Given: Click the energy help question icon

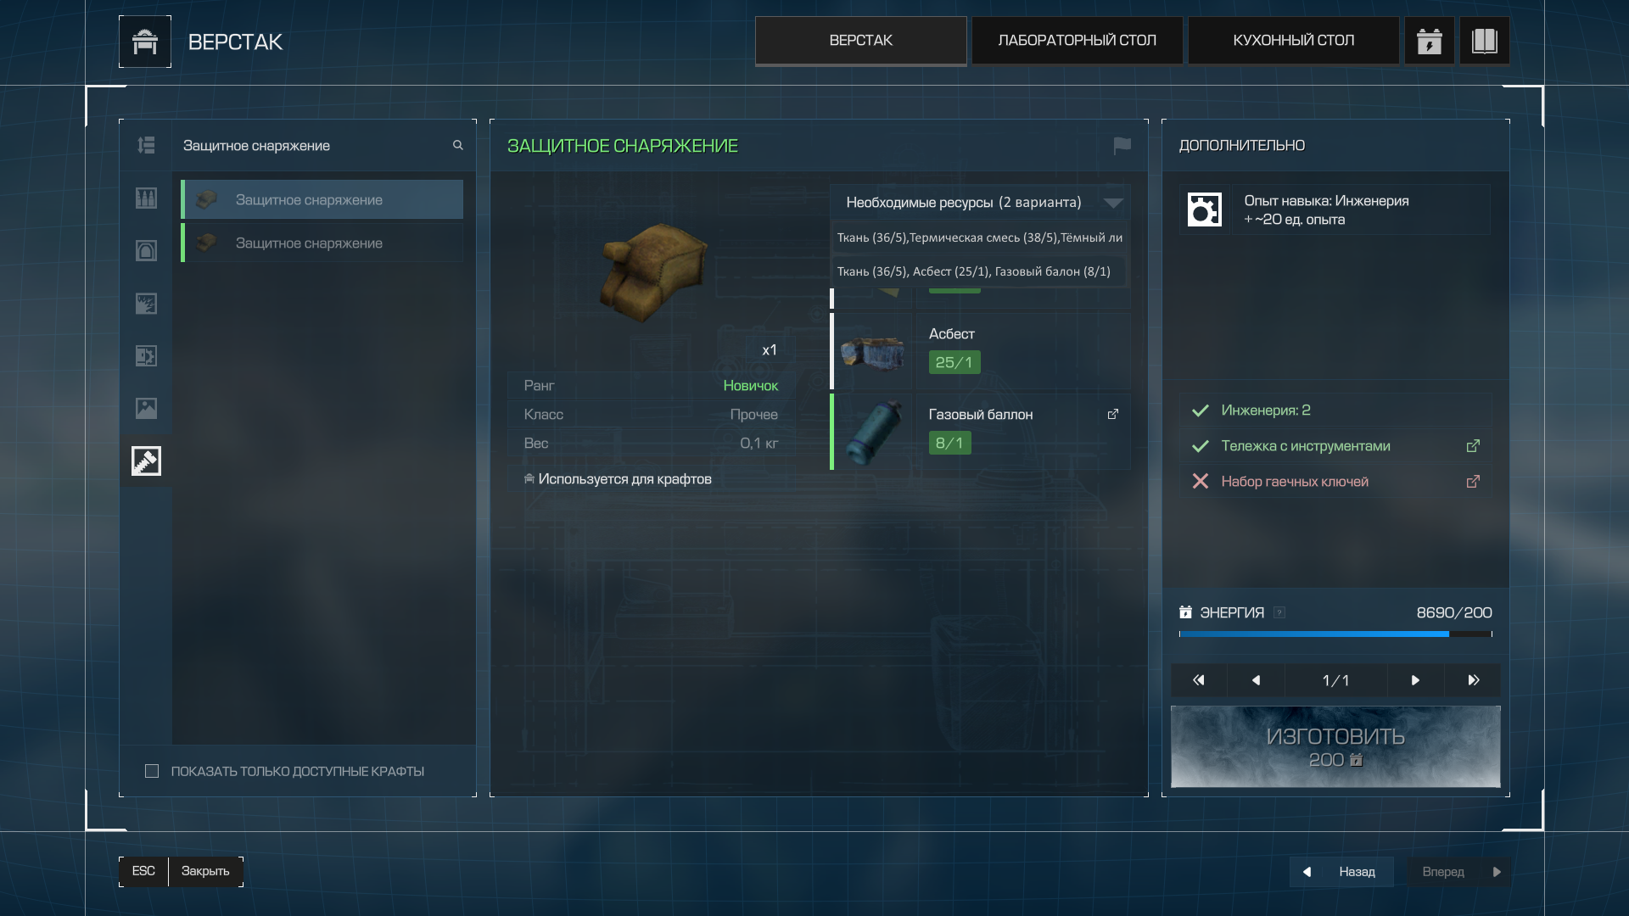Looking at the screenshot, I should point(1279,612).
